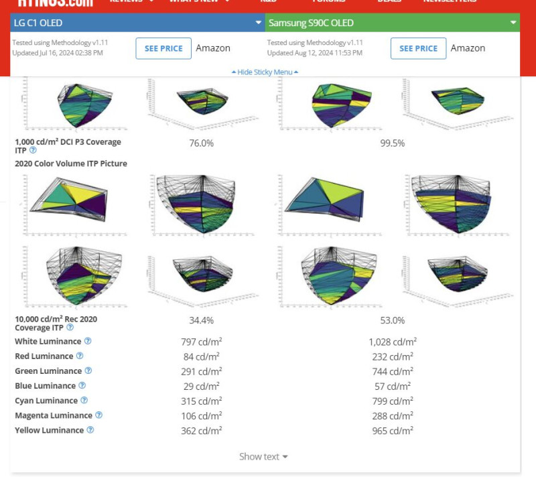Select the 362 cd/m² Yellow Luminance value
Screen dimensions: 536x477
coord(202,431)
